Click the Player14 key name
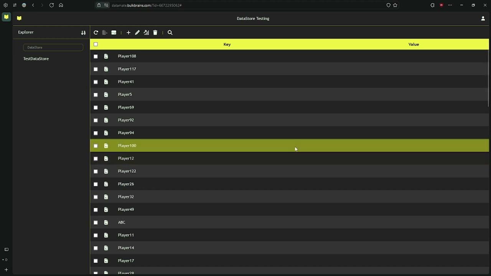This screenshot has width=491, height=276. pos(126,248)
